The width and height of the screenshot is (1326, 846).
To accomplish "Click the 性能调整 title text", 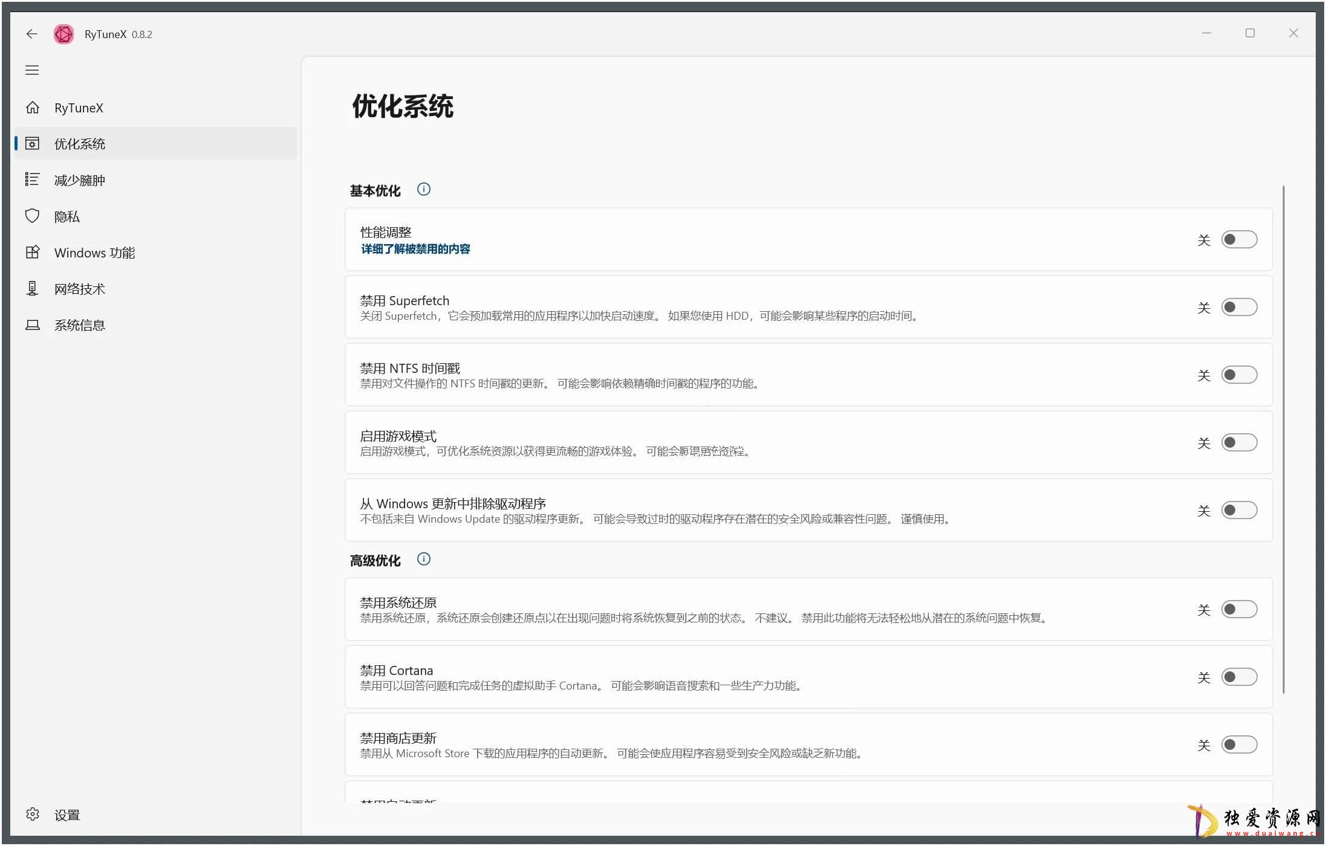I will (x=385, y=232).
